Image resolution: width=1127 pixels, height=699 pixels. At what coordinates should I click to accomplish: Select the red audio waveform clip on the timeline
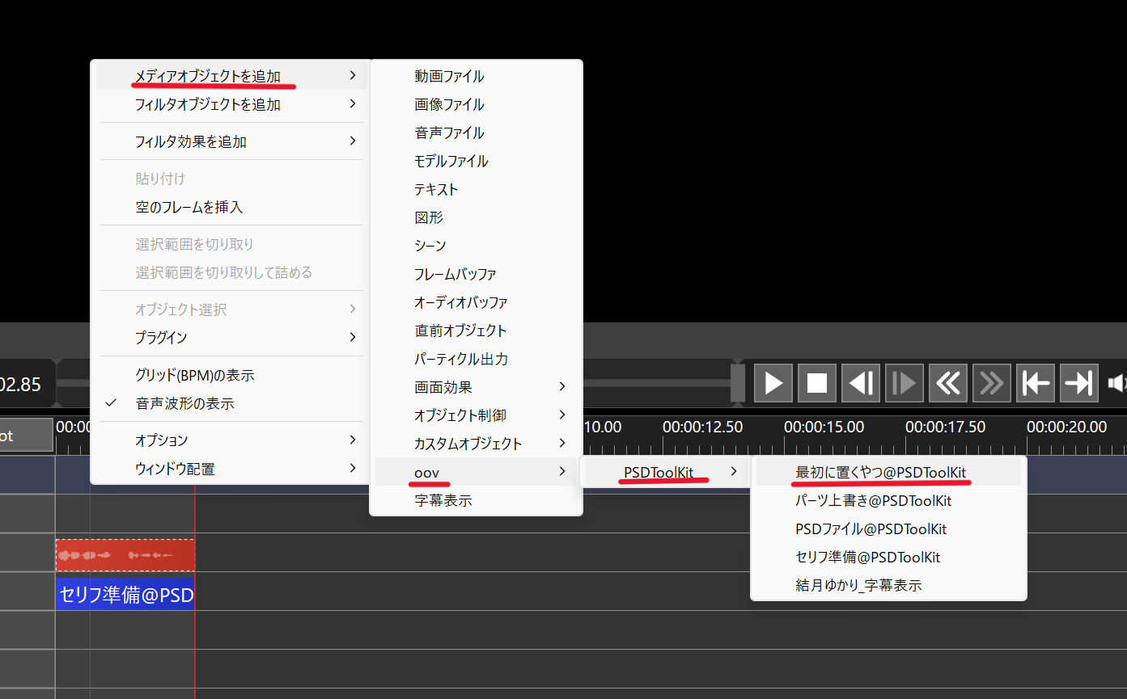click(125, 555)
